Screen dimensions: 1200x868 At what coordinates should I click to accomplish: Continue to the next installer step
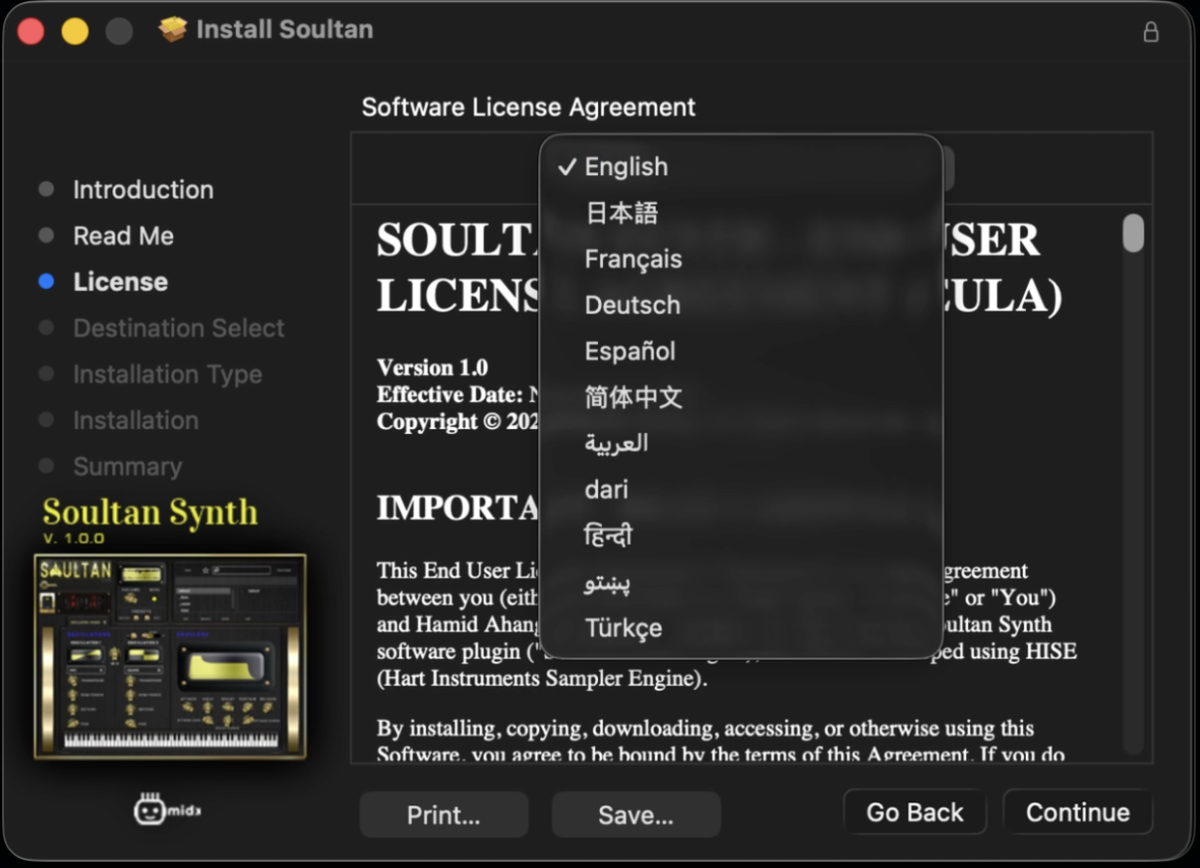(1078, 812)
